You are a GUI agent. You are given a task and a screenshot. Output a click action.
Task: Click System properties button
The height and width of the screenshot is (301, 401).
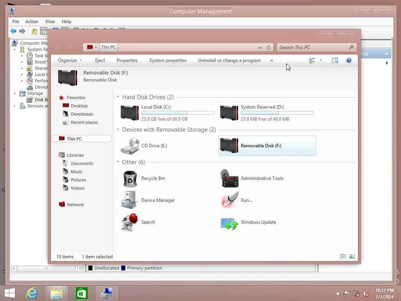[x=168, y=60]
